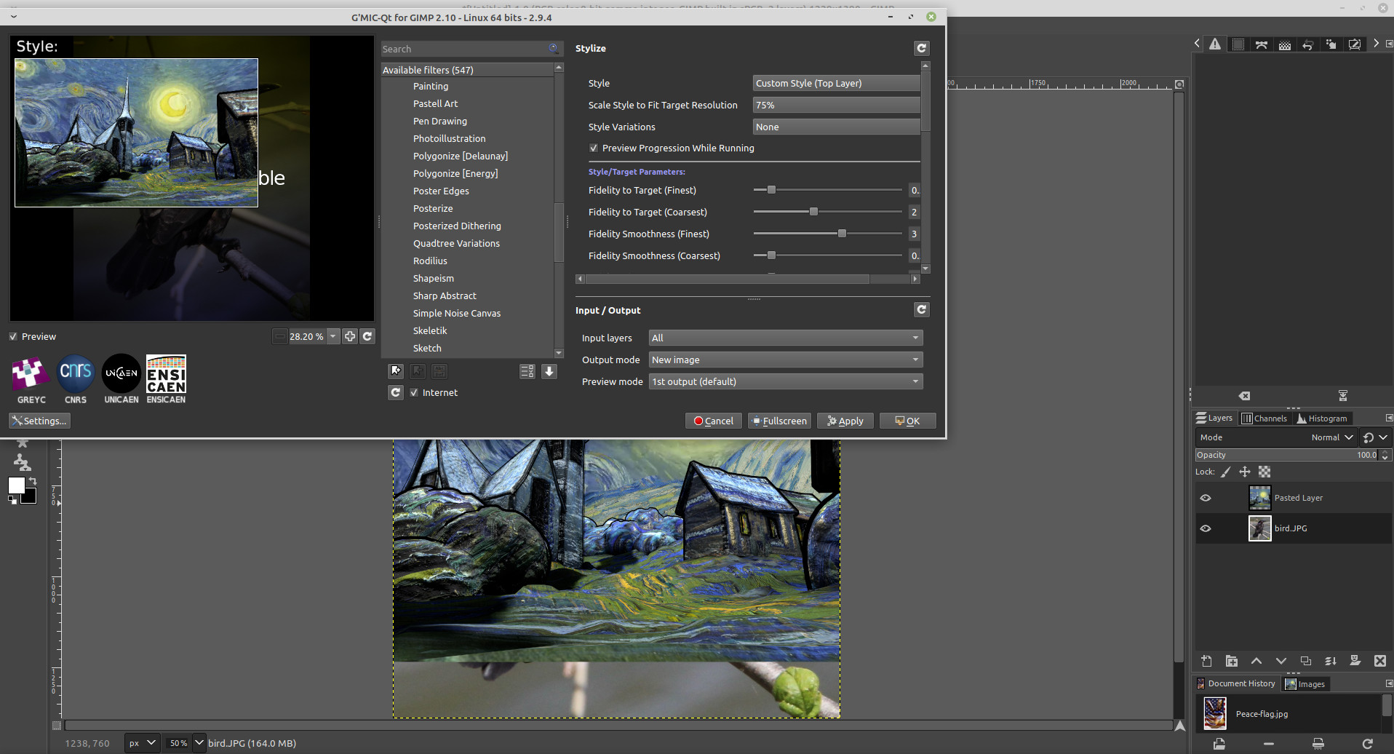The height and width of the screenshot is (754, 1394).
Task: Raise the selected layer in GIMP
Action: pos(1256,661)
